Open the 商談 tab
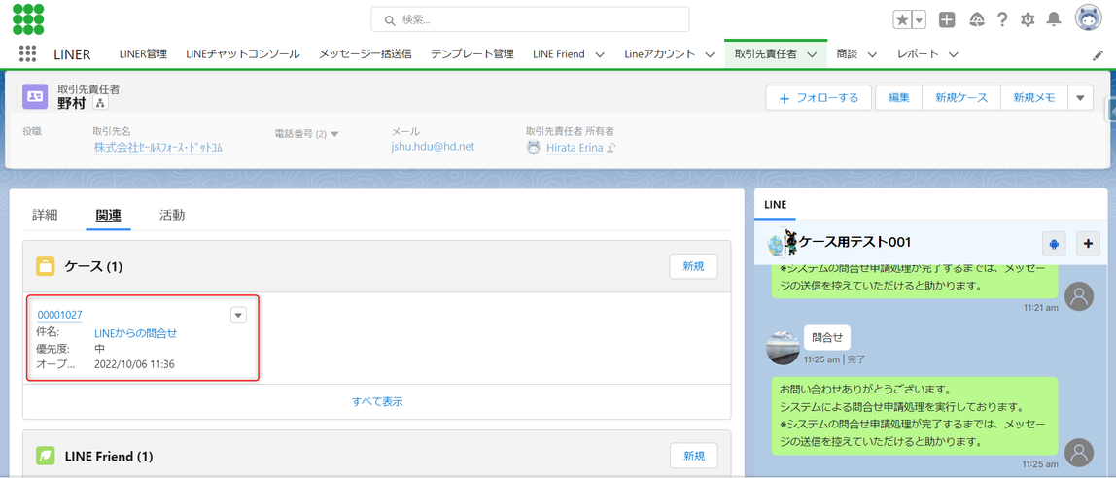Screen dimensions: 1116x478 pyautogui.click(x=847, y=54)
